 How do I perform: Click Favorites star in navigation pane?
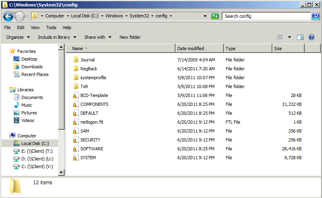(x=13, y=51)
